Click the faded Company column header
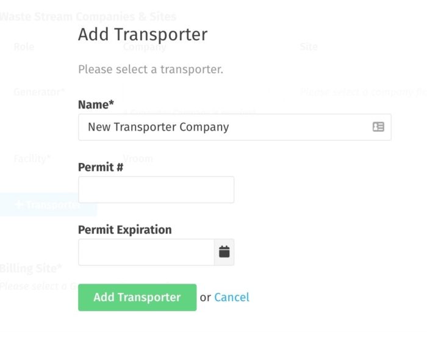The image size is (427, 344). 145,47
